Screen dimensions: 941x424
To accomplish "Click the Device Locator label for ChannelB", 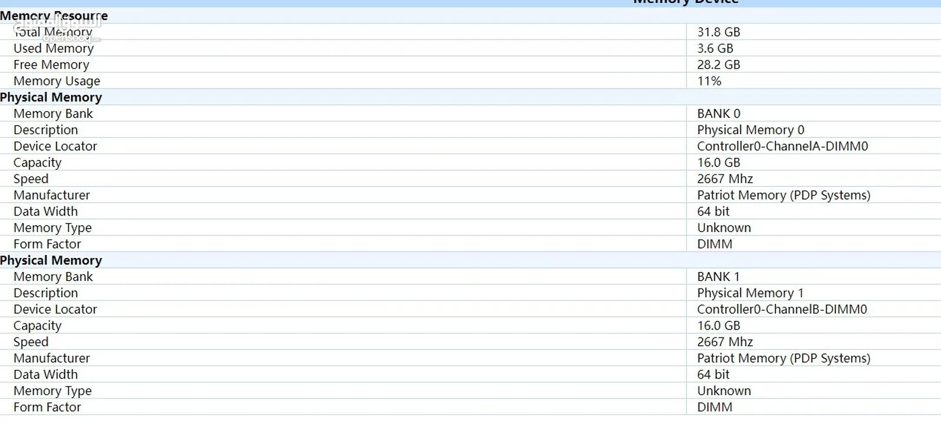I will click(x=55, y=309).
